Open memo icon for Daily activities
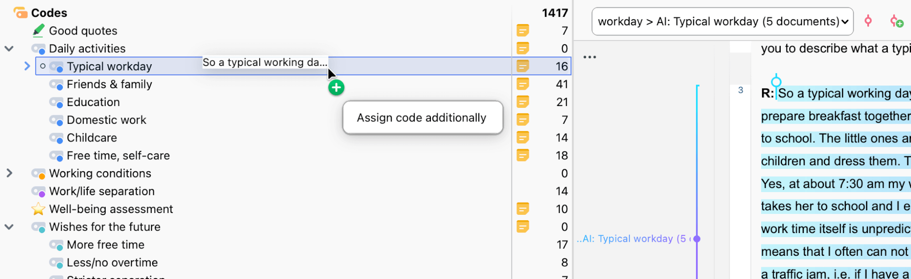 coord(523,48)
